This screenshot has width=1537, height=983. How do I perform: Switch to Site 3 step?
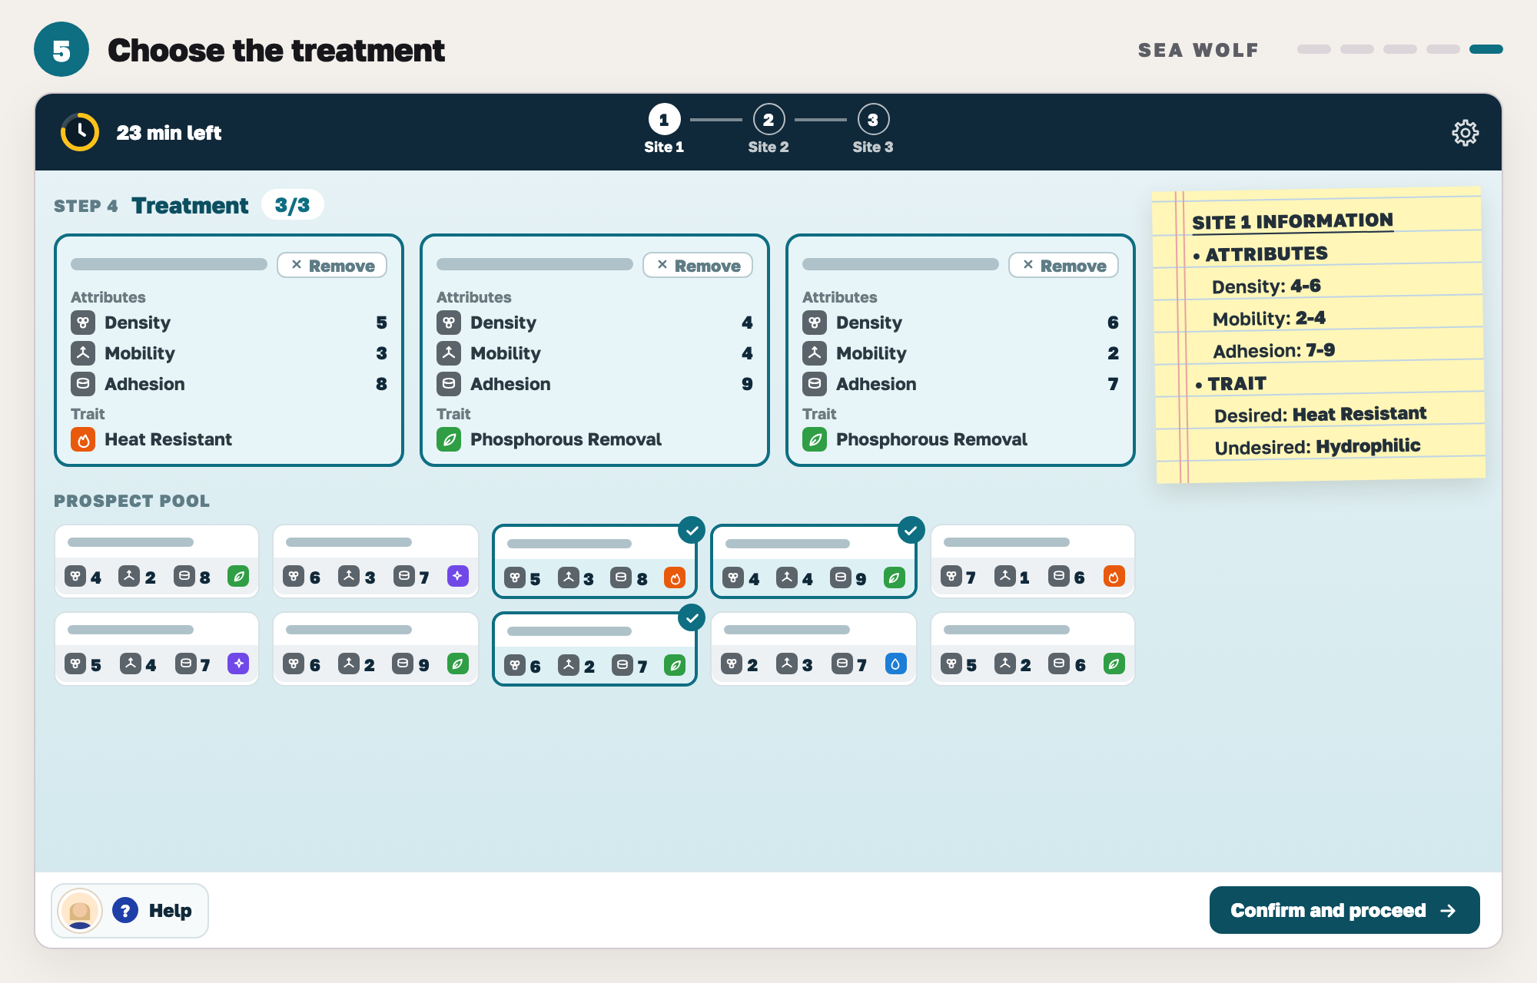click(873, 129)
